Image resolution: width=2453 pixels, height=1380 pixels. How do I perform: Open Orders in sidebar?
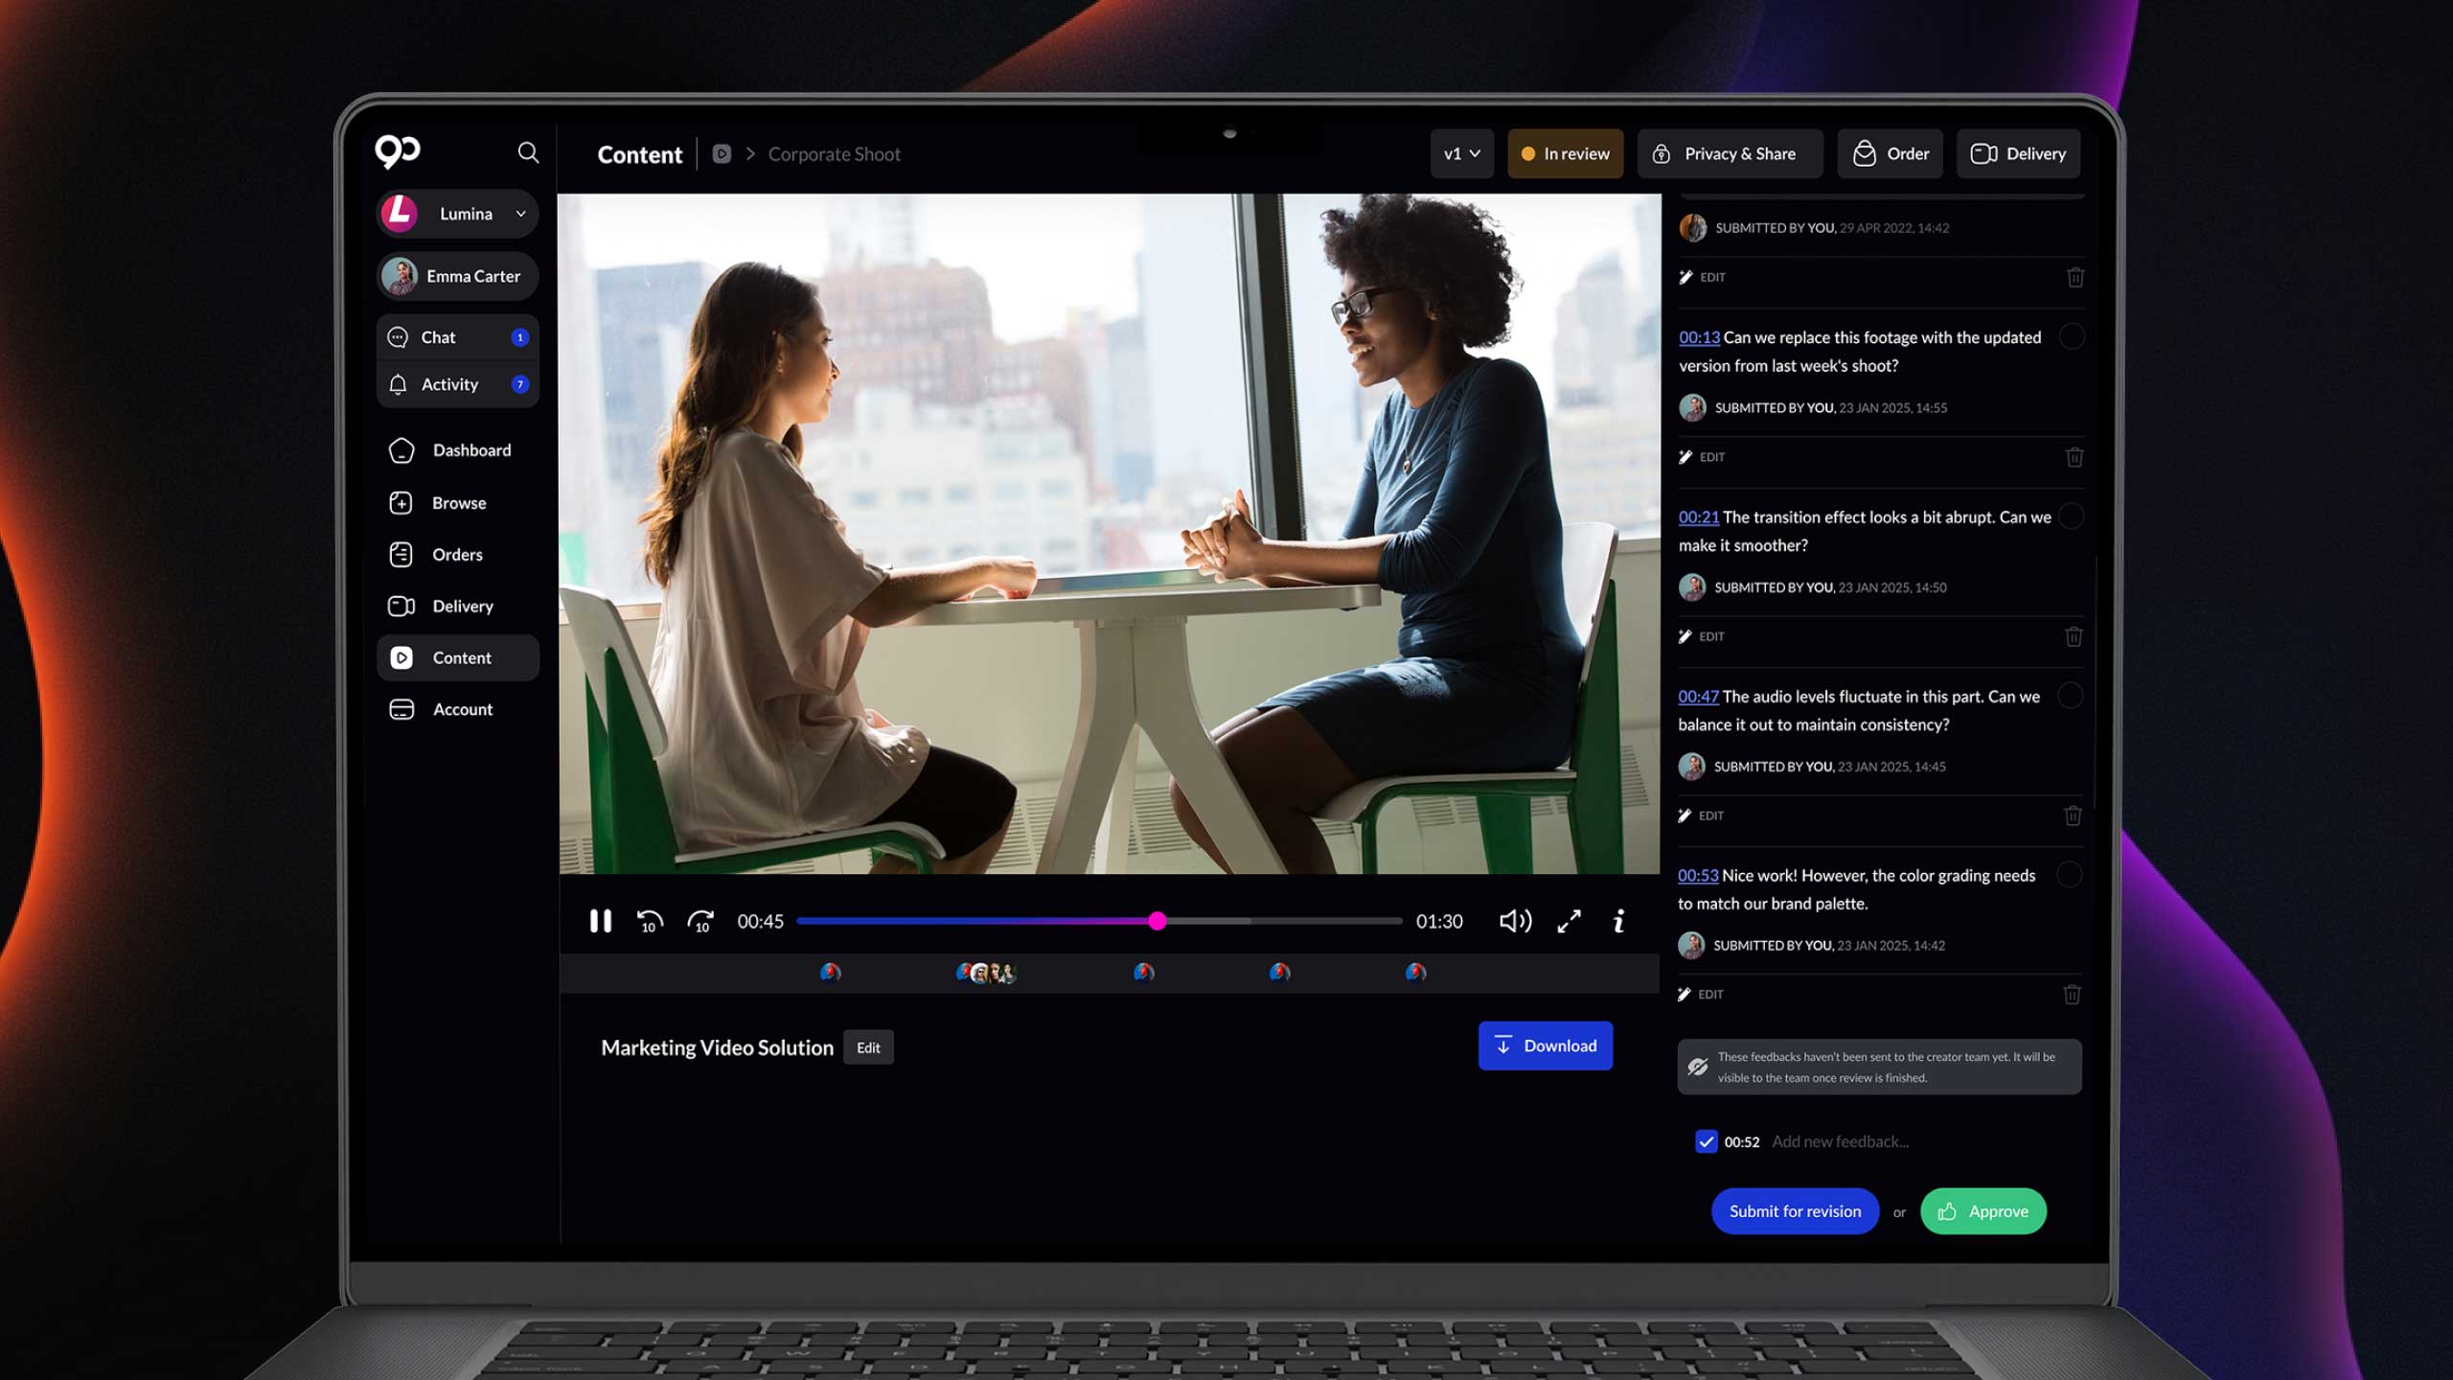pos(457,555)
